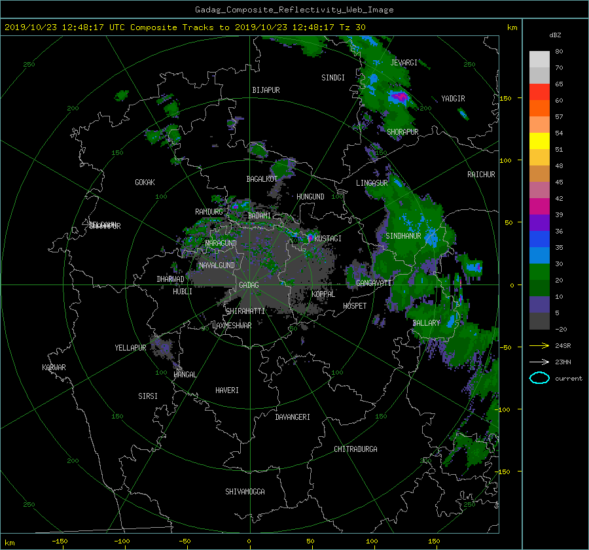Click the HAVERI city label

tap(227, 390)
